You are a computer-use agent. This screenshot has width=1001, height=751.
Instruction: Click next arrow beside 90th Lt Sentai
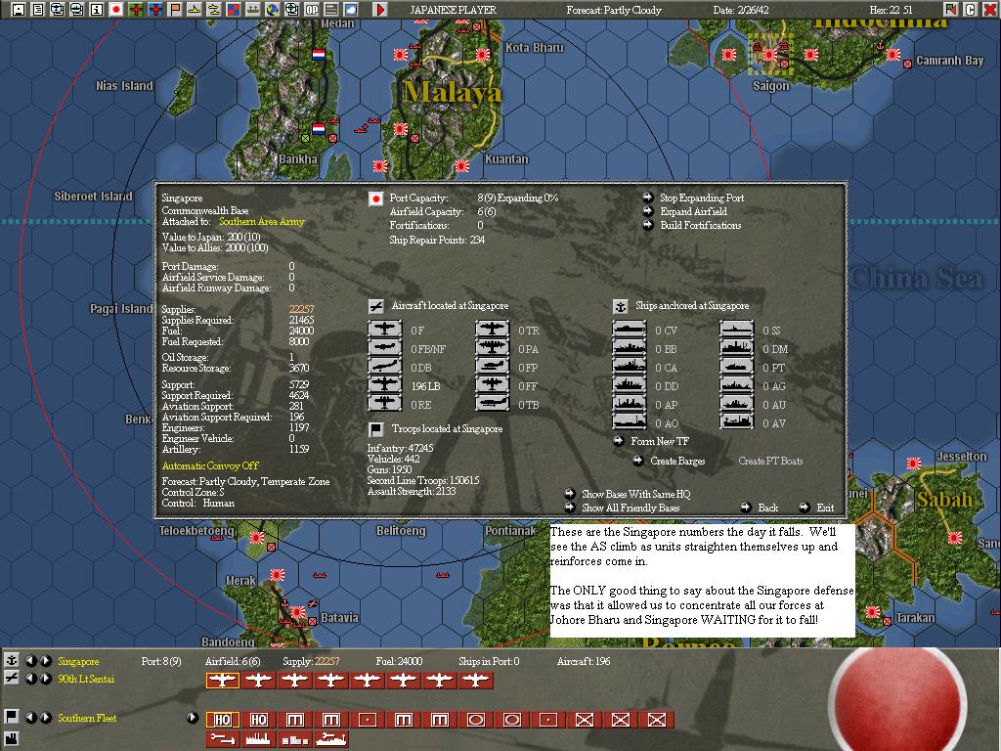point(45,679)
